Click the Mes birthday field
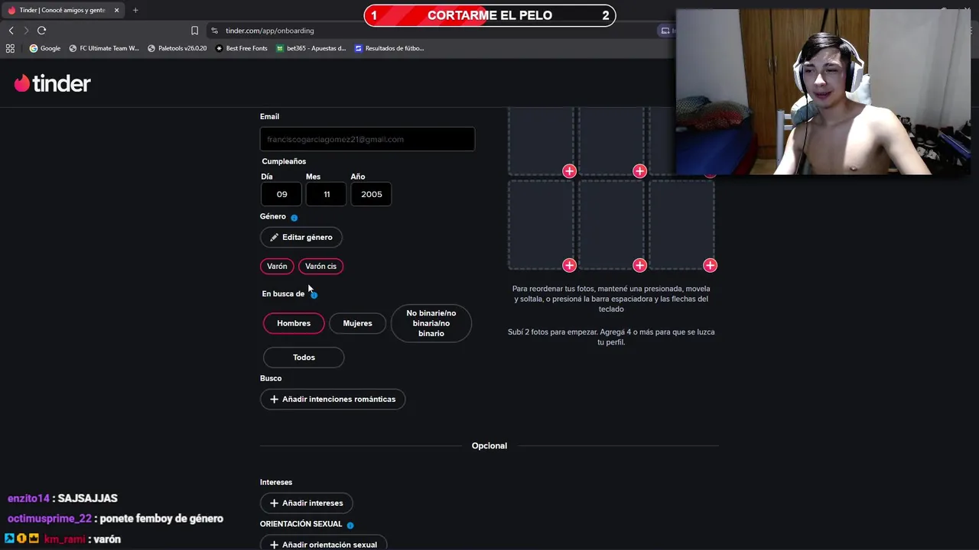This screenshot has width=979, height=550. (x=327, y=194)
